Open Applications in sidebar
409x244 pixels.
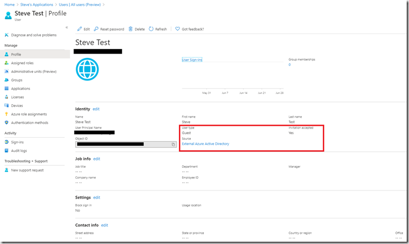[x=21, y=89]
